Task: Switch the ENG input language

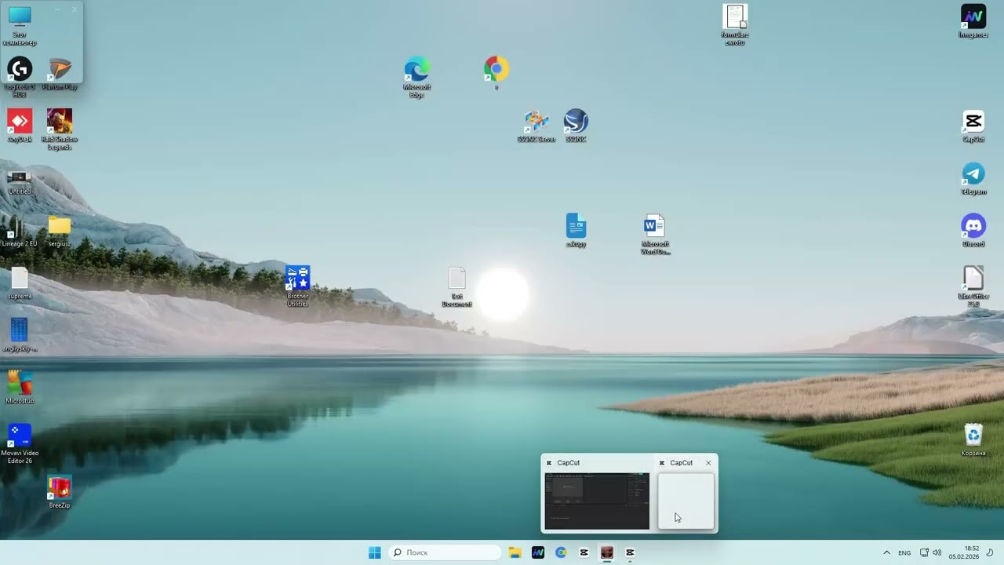Action: (x=904, y=552)
